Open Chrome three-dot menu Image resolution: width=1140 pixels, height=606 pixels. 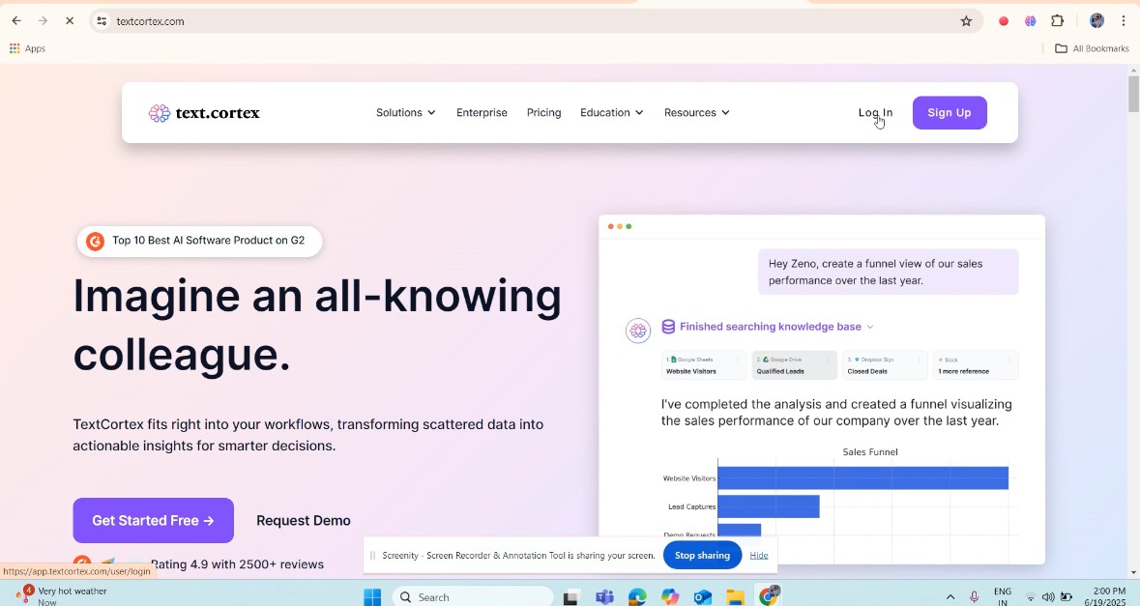point(1124,21)
